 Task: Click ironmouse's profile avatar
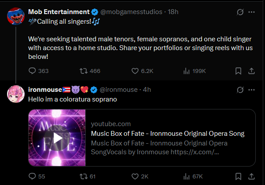(x=16, y=94)
